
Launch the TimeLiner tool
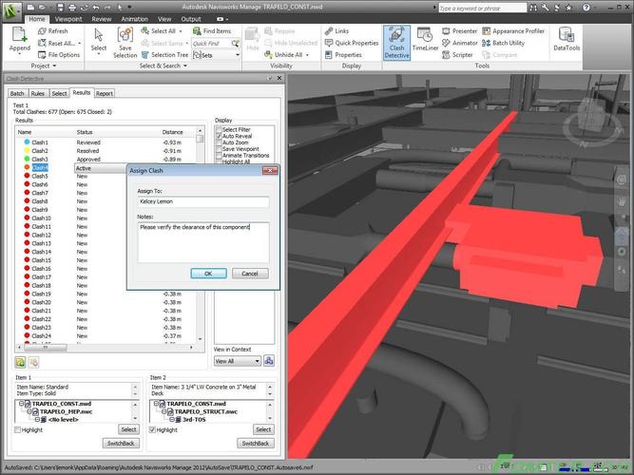pyautogui.click(x=425, y=45)
